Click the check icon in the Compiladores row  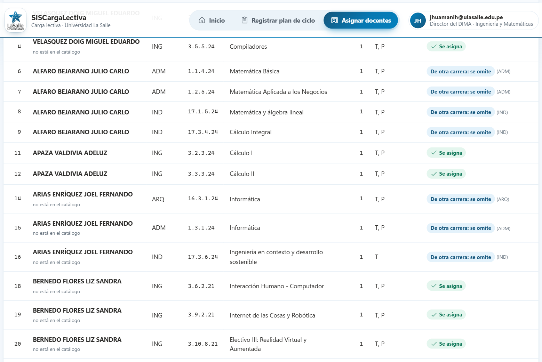434,47
